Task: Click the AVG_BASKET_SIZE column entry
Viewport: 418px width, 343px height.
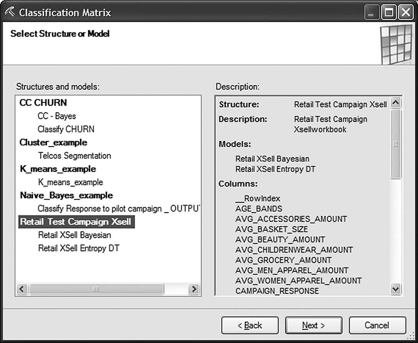Action: [272, 229]
